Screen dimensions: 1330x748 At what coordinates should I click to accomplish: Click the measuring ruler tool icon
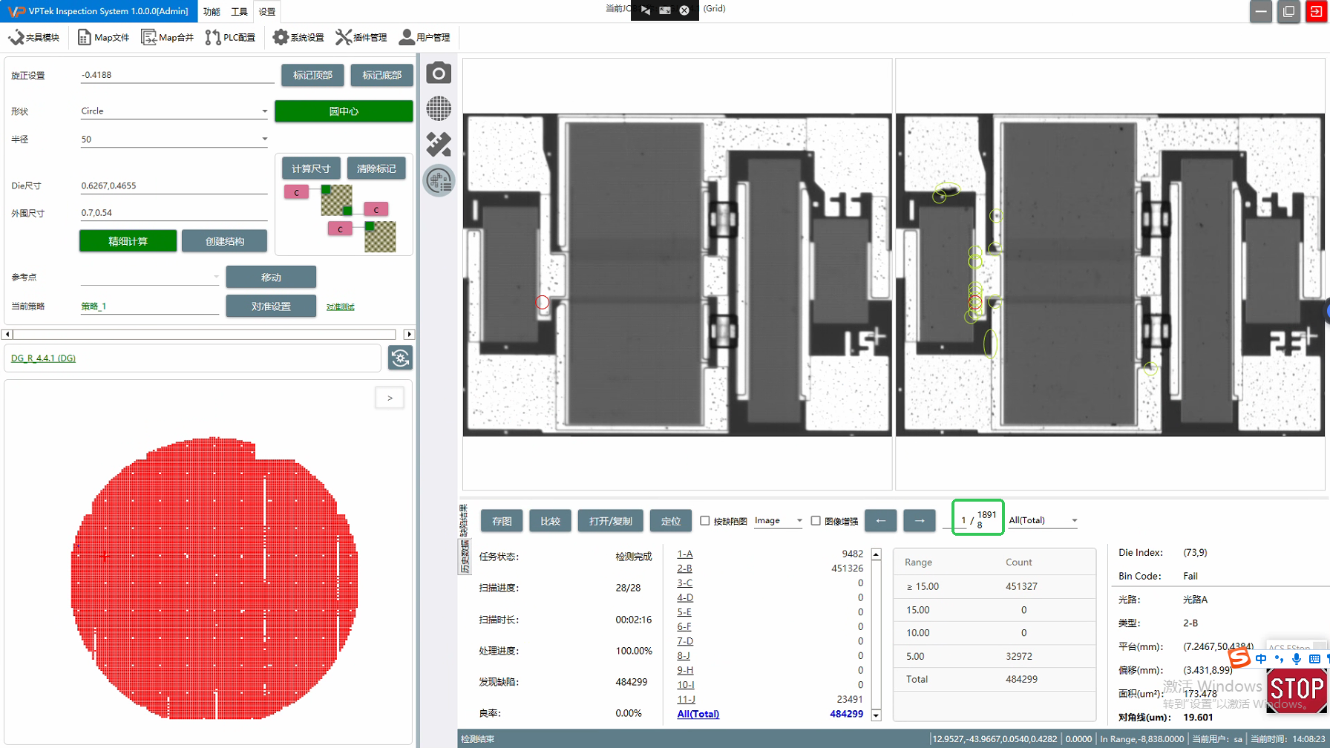pyautogui.click(x=439, y=144)
